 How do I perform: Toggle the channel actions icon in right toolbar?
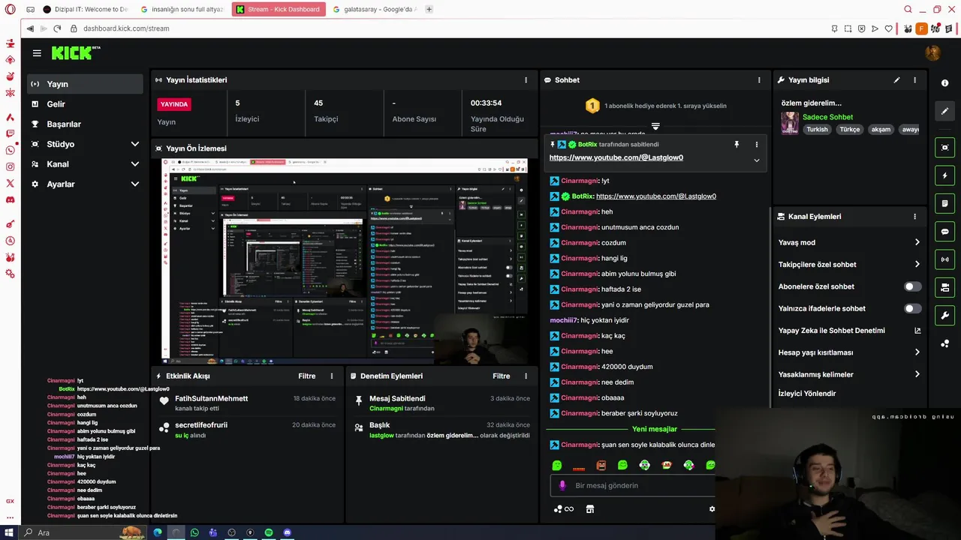(944, 287)
